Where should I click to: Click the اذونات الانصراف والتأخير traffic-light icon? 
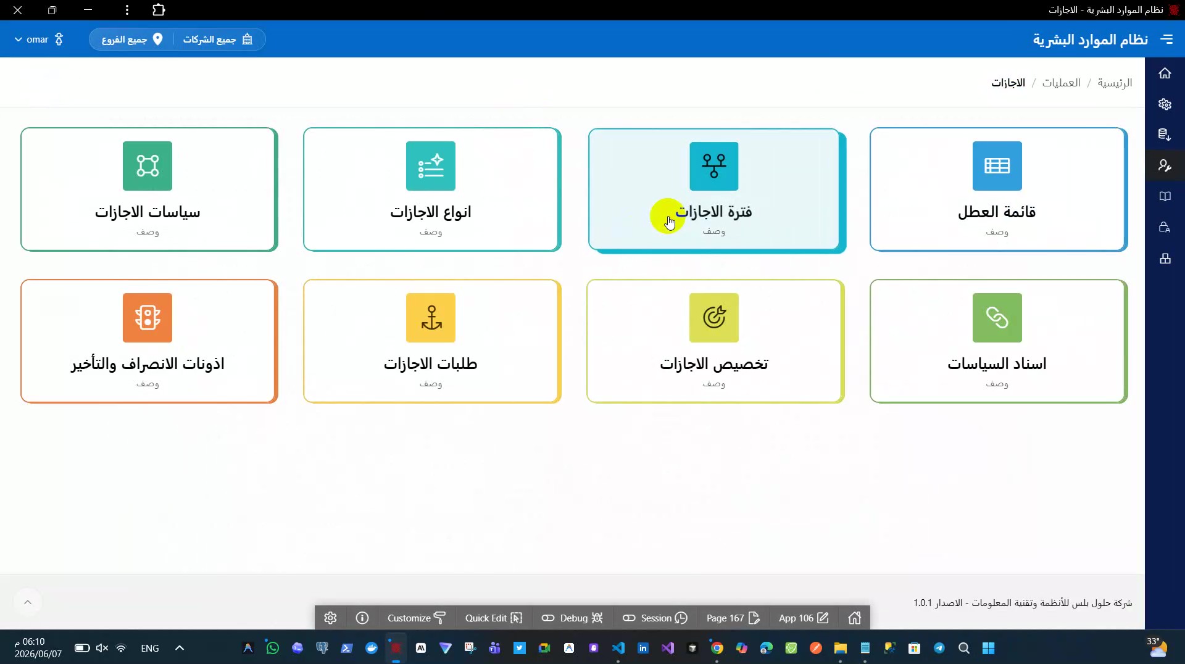pyautogui.click(x=148, y=318)
